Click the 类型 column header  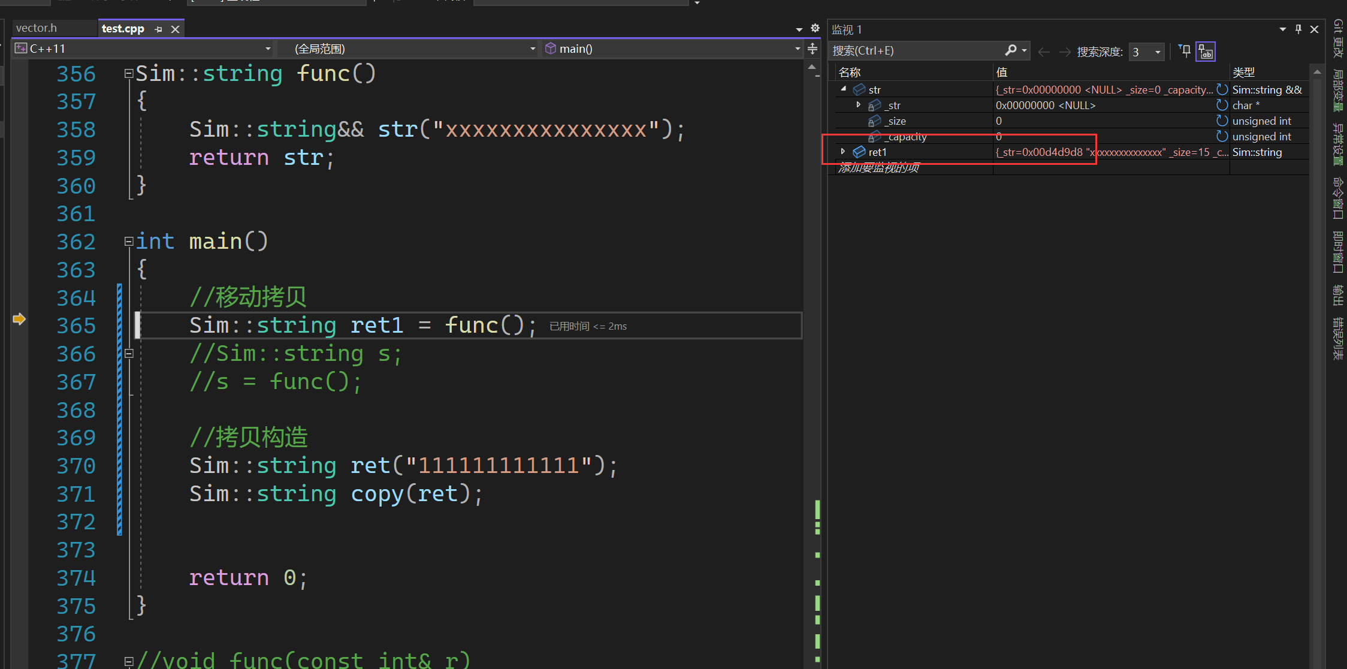pos(1269,73)
